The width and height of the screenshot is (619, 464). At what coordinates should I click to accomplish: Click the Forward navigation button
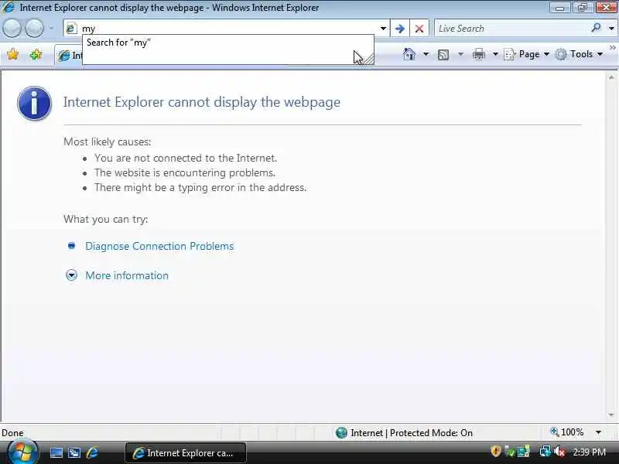coord(34,29)
